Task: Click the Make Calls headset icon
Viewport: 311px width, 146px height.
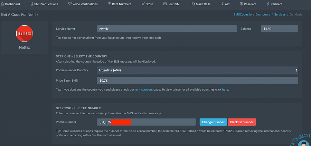Action: pyautogui.click(x=193, y=4)
